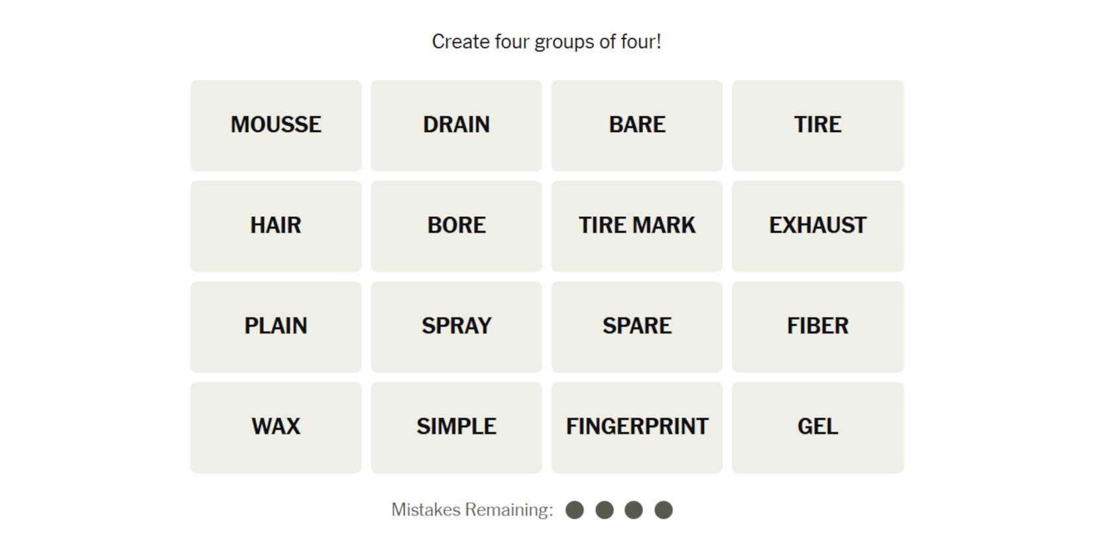Choose the SPARE tile
This screenshot has height=547, width=1094.
tap(637, 326)
